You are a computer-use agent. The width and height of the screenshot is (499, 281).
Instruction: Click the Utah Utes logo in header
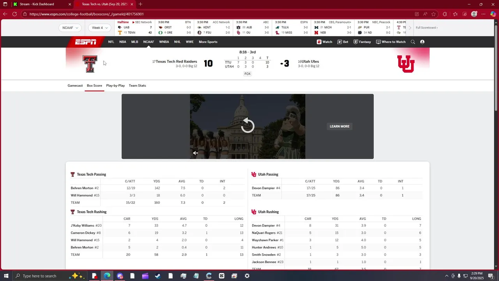click(406, 64)
